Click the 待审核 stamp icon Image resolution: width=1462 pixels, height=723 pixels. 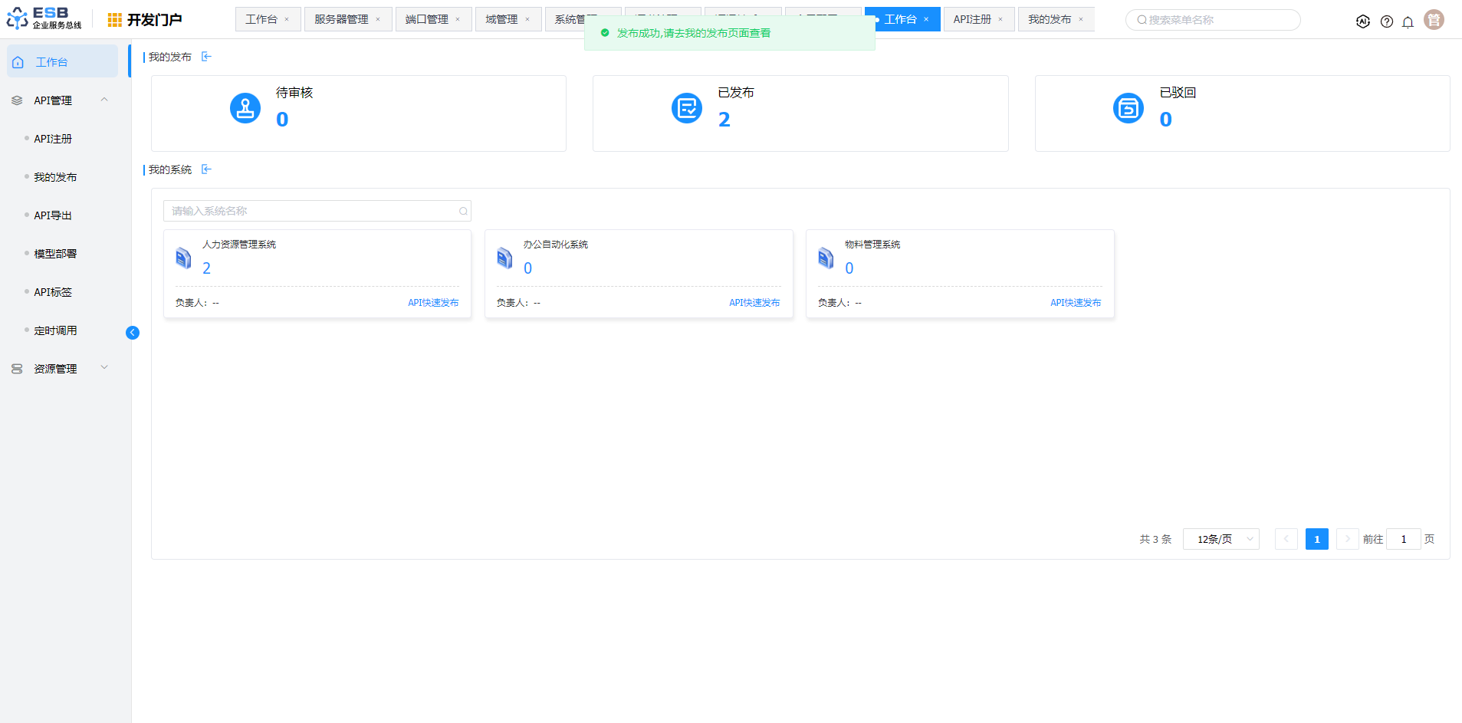[245, 108]
